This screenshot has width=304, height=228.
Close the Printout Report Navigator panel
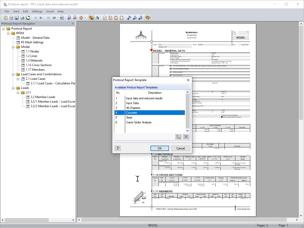click(x=73, y=24)
